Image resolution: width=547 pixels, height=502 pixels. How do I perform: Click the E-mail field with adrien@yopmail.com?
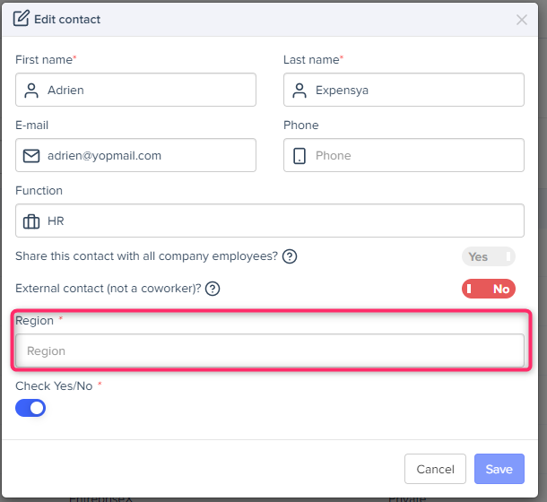(x=148, y=155)
